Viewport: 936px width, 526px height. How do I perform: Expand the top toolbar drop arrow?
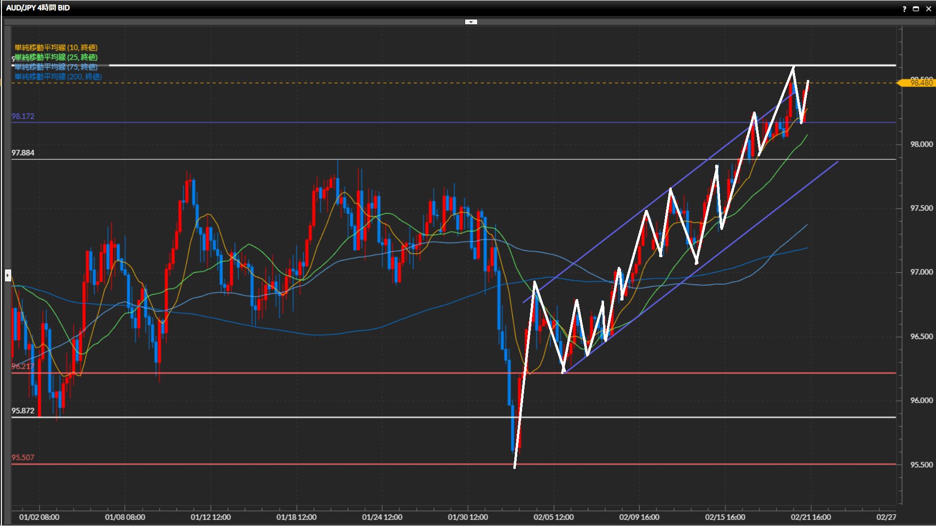click(x=471, y=22)
